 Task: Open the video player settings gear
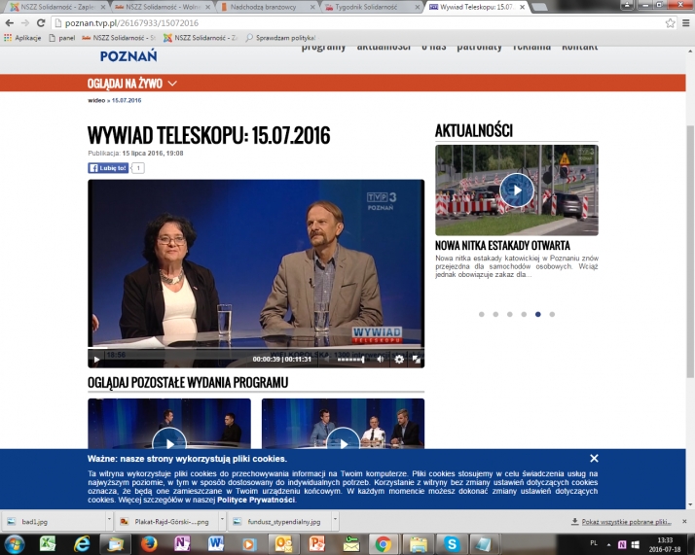(399, 359)
